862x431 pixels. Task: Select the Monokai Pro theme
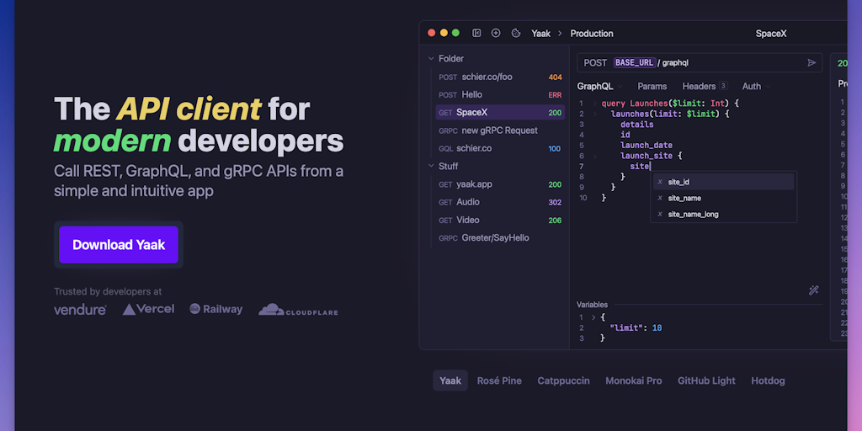633,380
